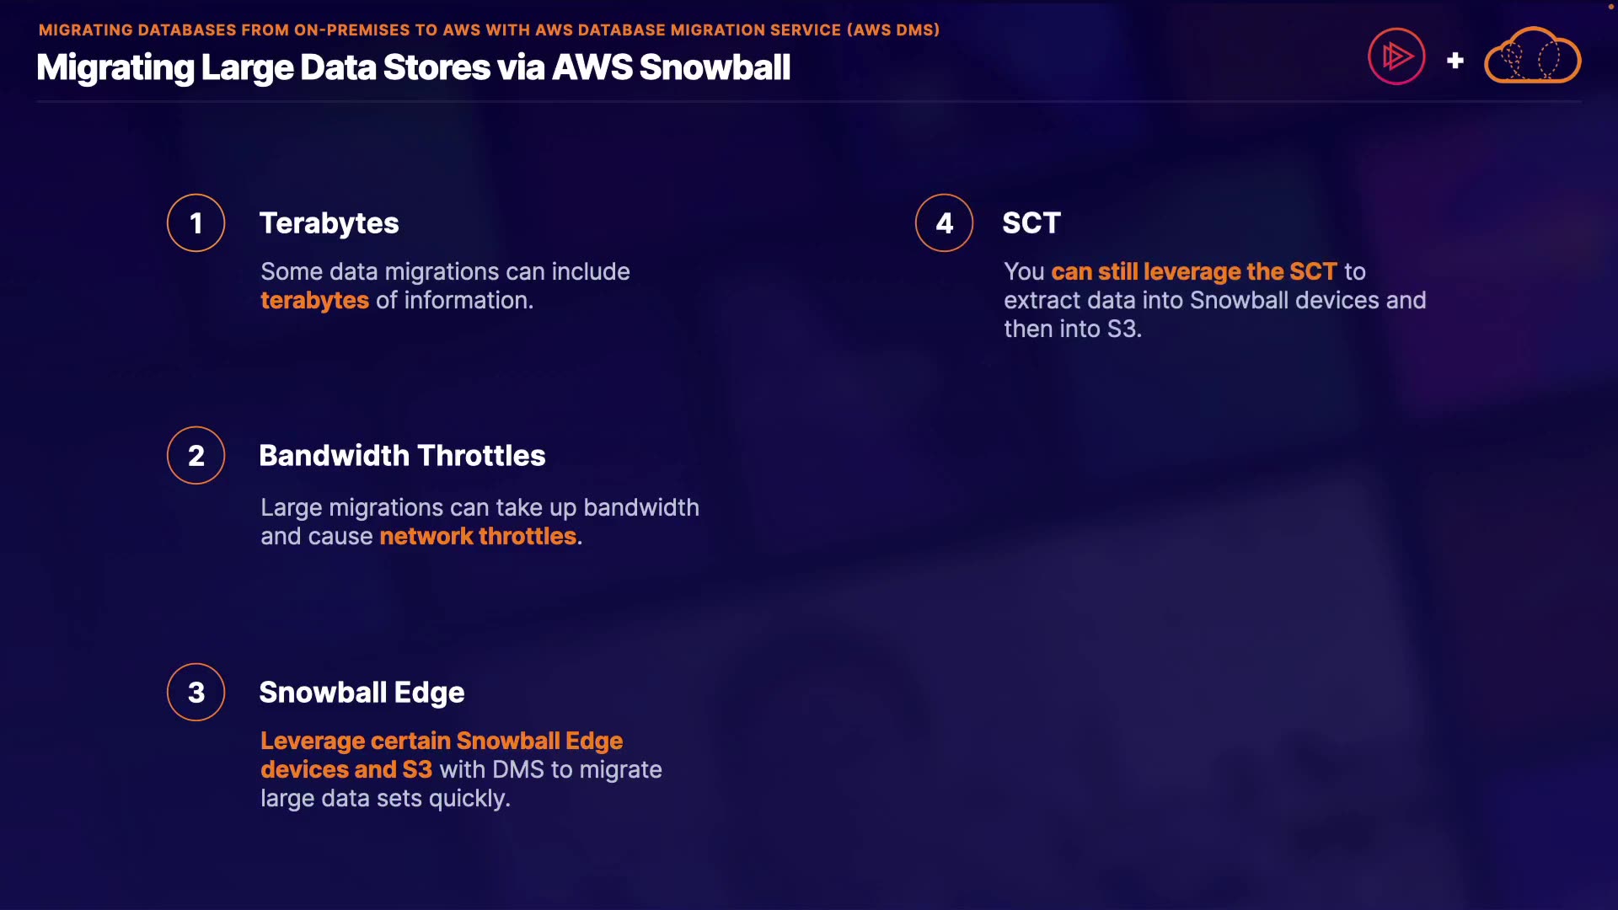Select the Snowball Edge heading
Screen dimensions: 1618x910
tap(362, 693)
